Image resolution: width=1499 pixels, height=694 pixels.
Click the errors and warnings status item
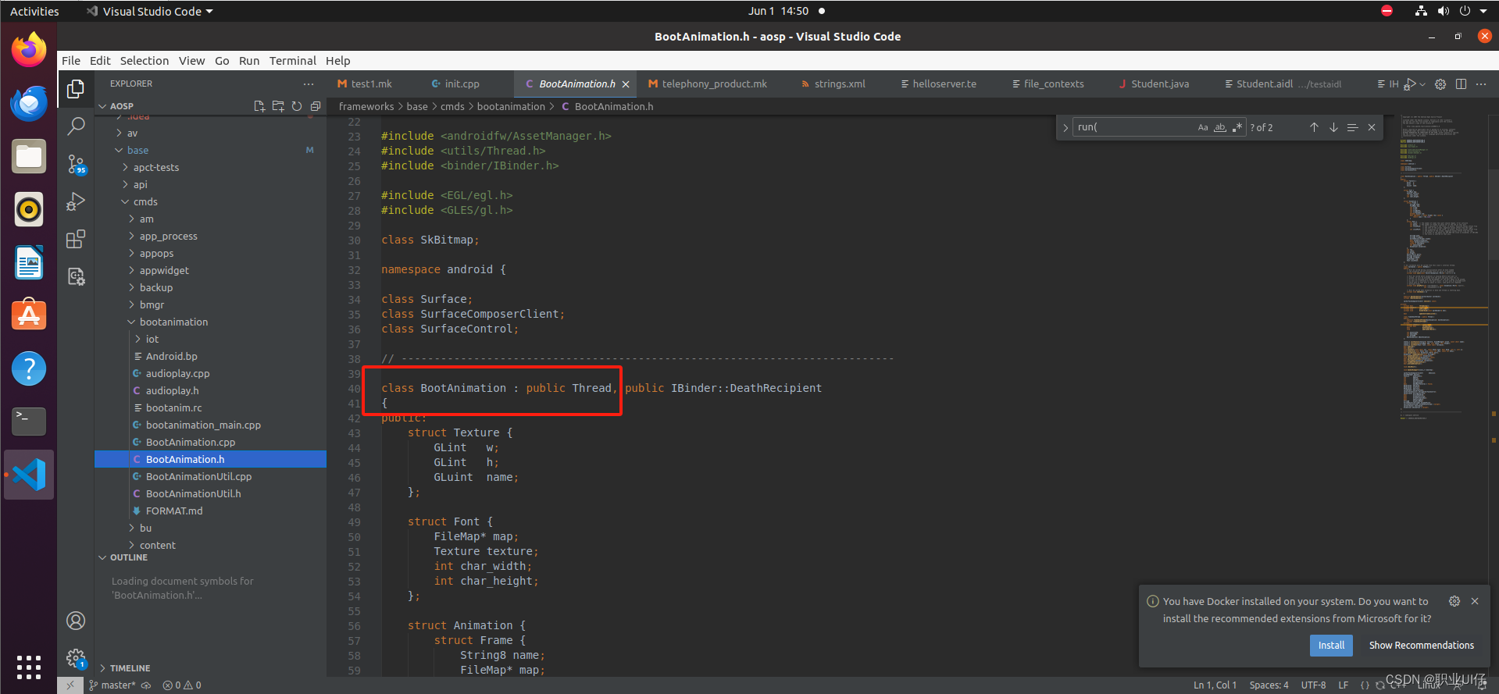click(x=182, y=685)
